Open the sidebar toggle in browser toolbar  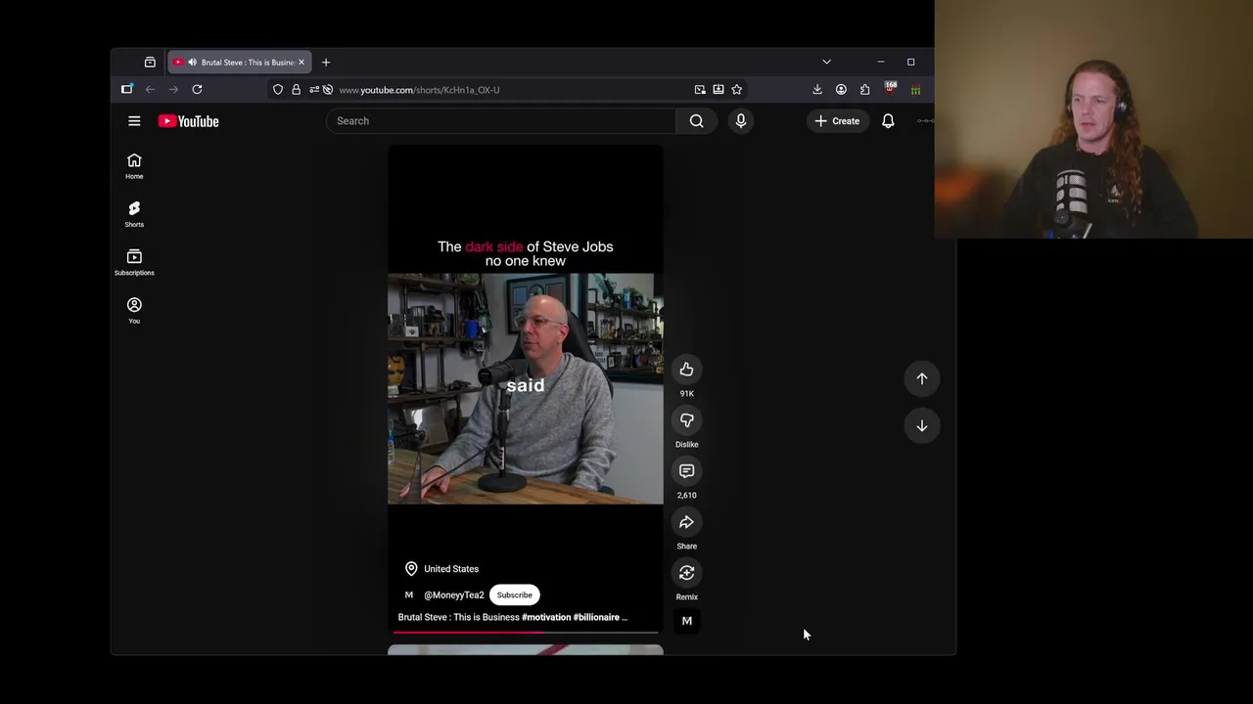[x=126, y=89]
